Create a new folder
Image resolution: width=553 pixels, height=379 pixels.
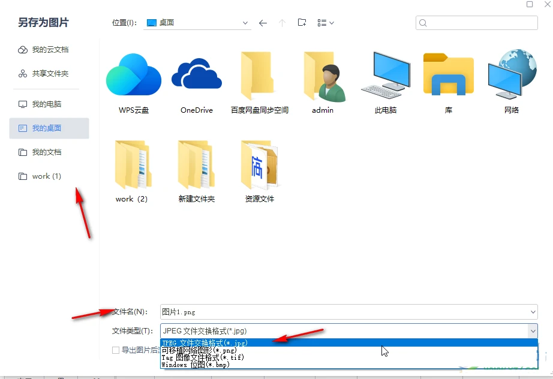point(302,23)
